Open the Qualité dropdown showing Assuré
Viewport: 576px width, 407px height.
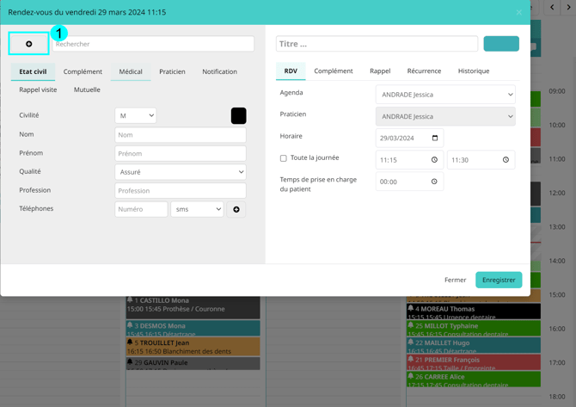point(181,172)
